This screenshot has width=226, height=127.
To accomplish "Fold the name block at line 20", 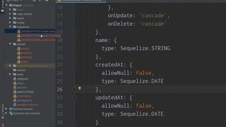I will [75, 40].
